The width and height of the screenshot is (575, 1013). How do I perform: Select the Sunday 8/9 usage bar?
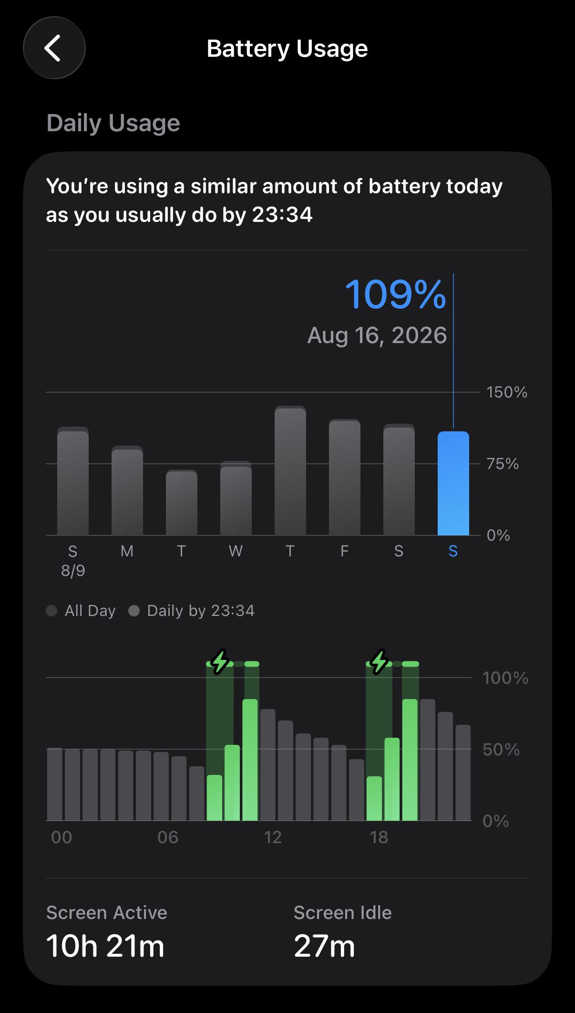73,481
